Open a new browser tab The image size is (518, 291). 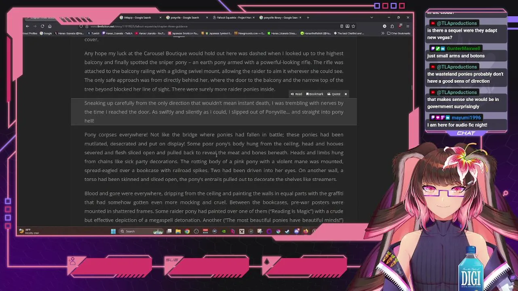click(308, 17)
